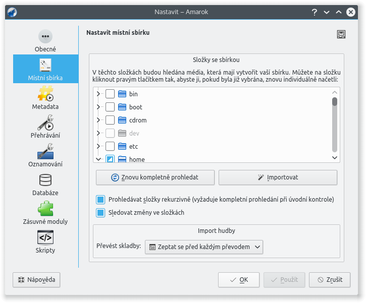Click the folder list scrollbar thumb
This screenshot has width=366, height=303.
(335, 102)
